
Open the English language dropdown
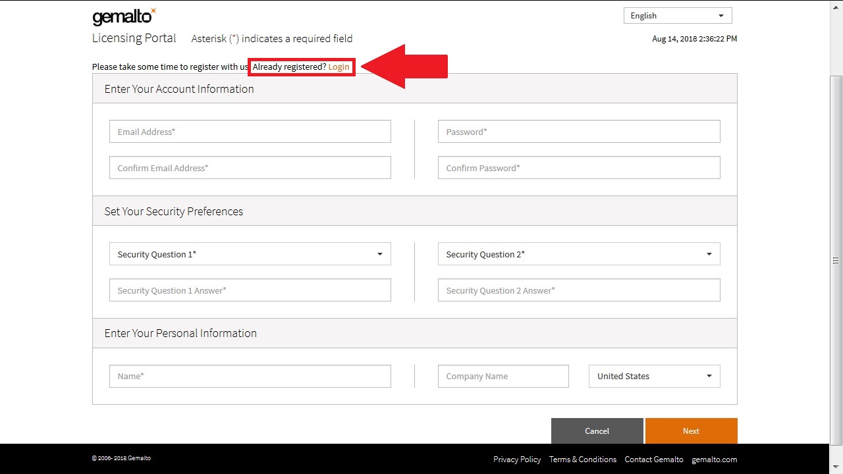[x=677, y=16]
